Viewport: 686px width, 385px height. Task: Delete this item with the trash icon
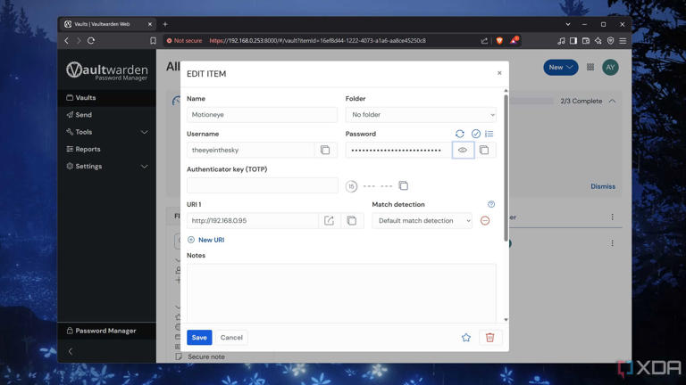(x=489, y=338)
